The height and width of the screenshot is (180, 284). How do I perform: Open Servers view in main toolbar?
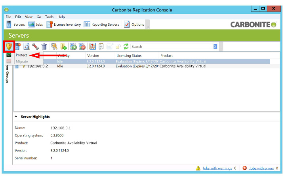[15, 24]
